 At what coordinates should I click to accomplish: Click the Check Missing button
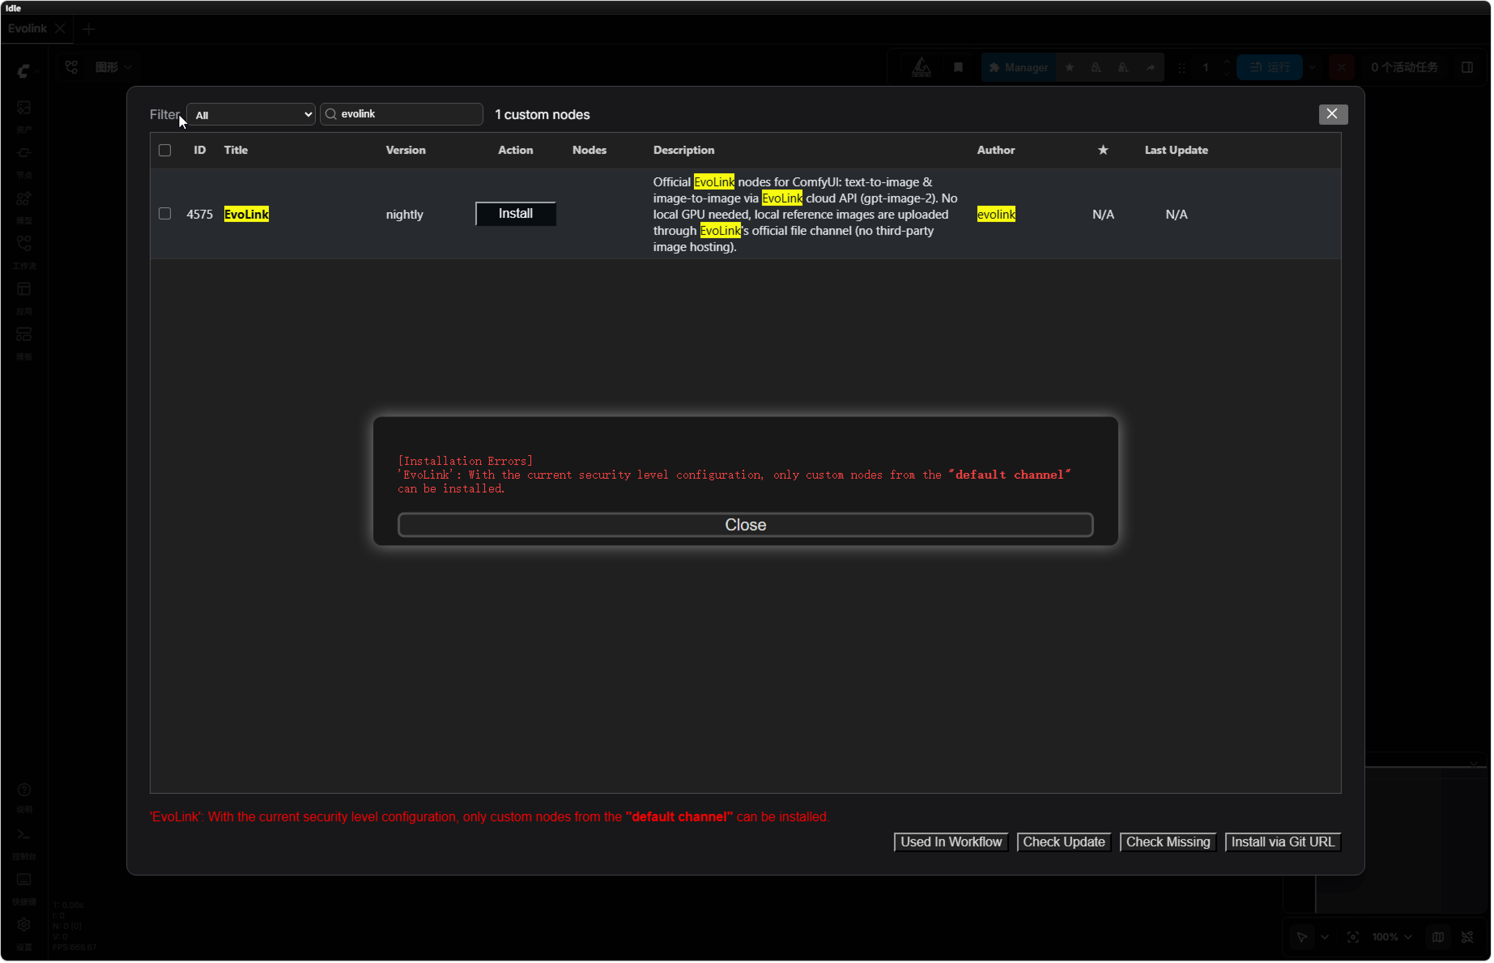[1169, 843]
